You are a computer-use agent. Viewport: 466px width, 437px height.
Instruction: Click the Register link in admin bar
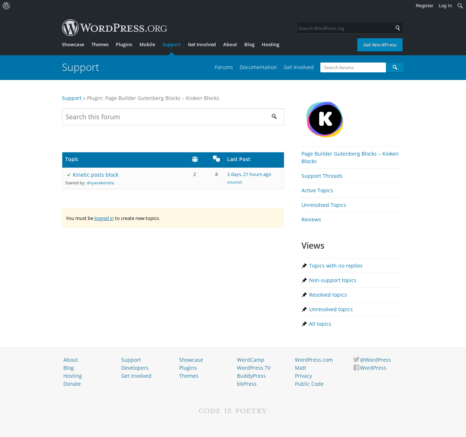(x=424, y=6)
